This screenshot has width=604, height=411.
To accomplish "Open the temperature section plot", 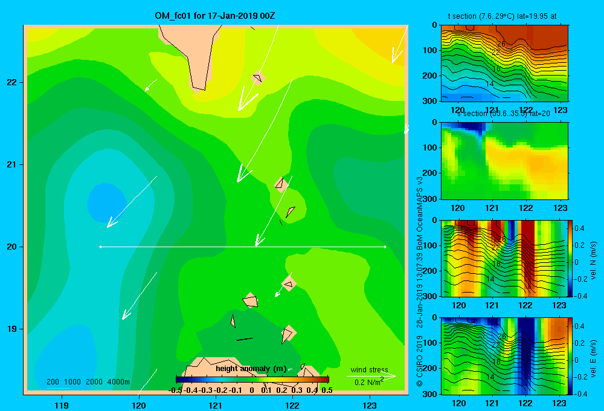I will pyautogui.click(x=504, y=63).
